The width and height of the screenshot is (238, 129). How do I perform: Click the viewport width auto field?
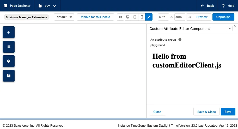tap(163, 17)
